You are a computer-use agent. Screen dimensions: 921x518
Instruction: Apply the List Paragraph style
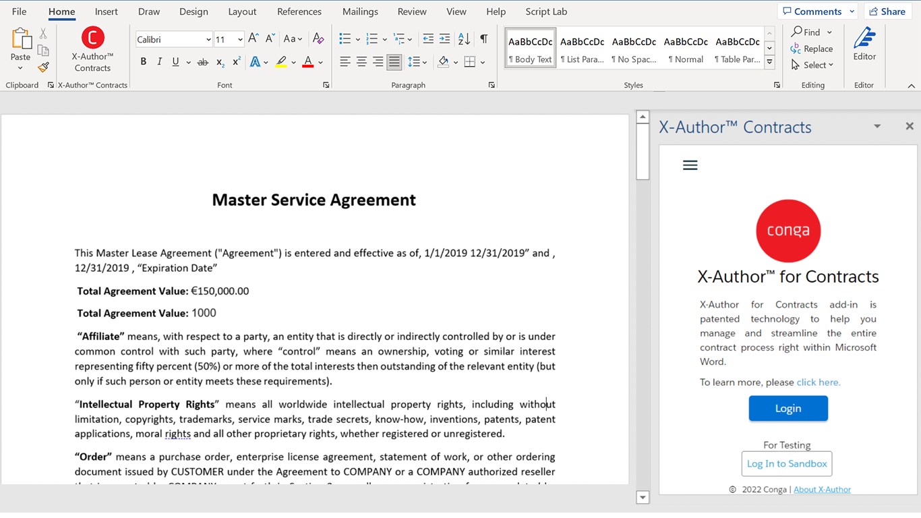[582, 49]
